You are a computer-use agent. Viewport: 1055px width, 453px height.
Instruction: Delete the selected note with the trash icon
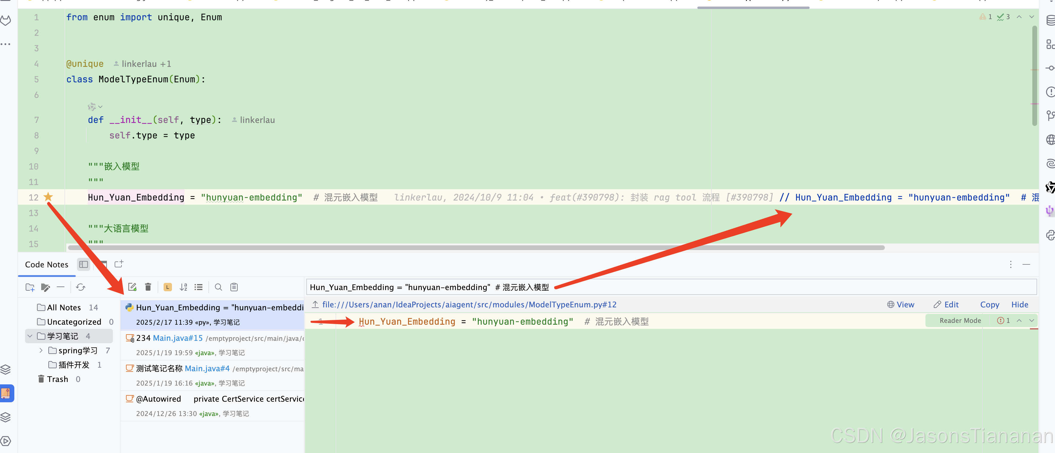tap(148, 287)
